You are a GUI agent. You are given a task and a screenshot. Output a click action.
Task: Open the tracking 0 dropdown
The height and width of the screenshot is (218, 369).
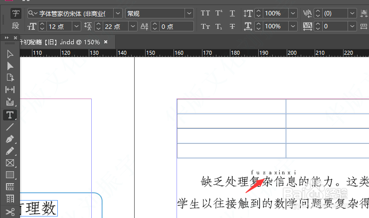click(352, 26)
